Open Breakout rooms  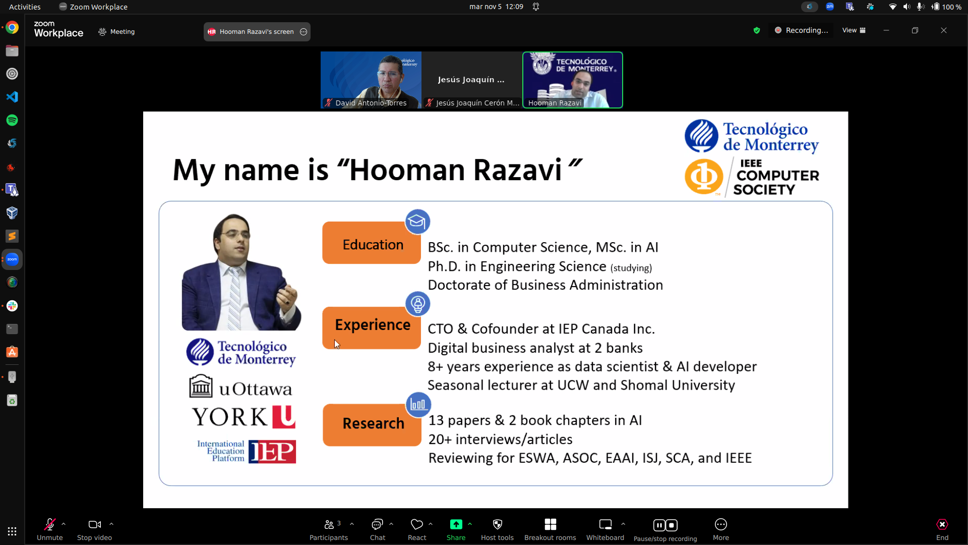tap(550, 529)
